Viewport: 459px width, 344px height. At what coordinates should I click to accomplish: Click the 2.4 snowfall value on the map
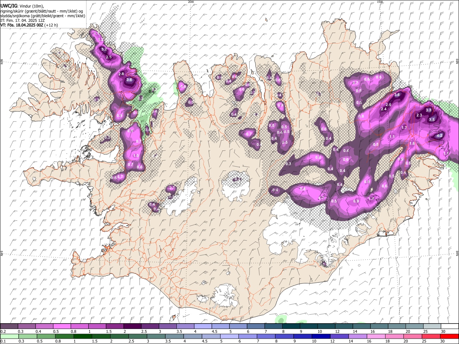click(384, 109)
